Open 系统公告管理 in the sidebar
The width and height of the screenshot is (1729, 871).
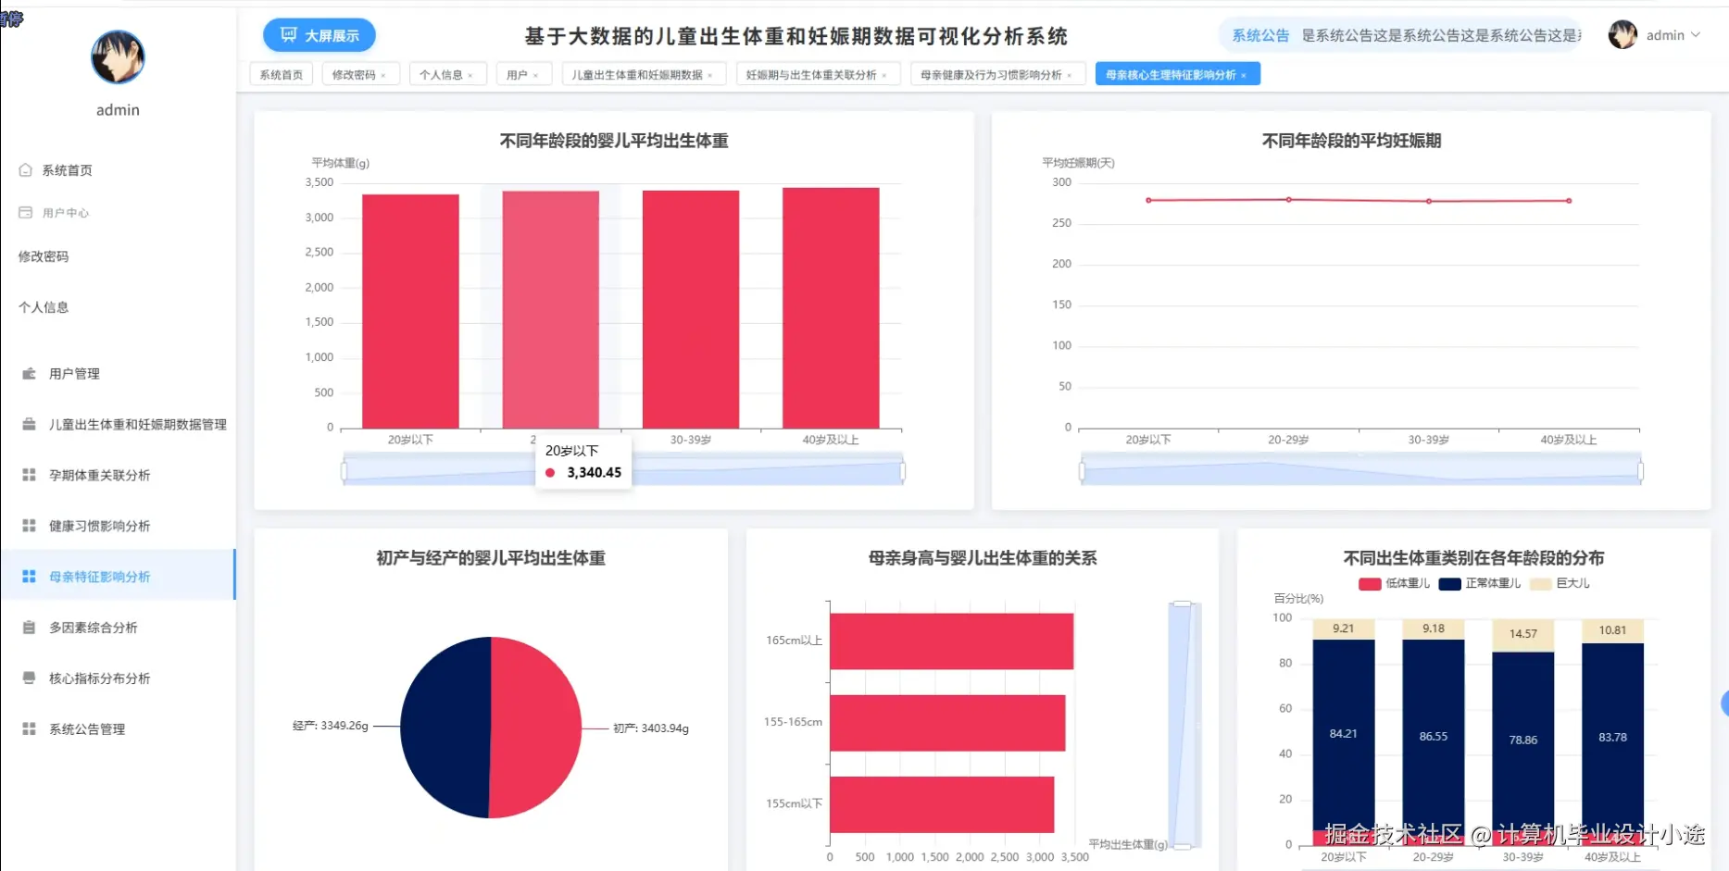coord(27,728)
